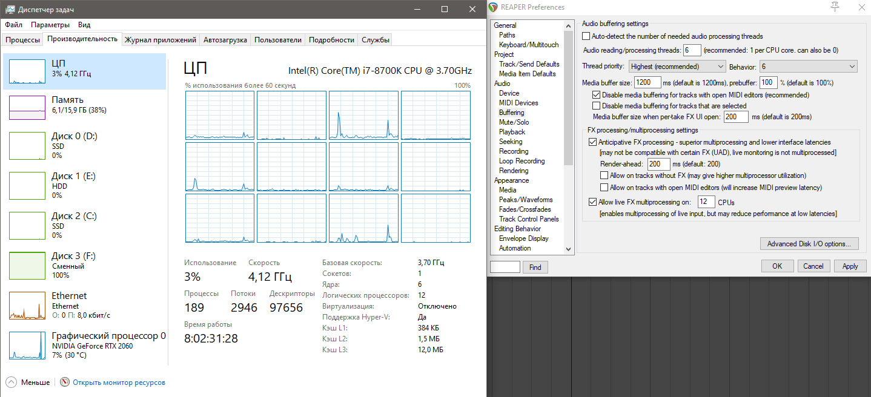Screen dimensions: 871x397
Task: Open the Thread priority dropdown
Action: pyautogui.click(x=677, y=66)
